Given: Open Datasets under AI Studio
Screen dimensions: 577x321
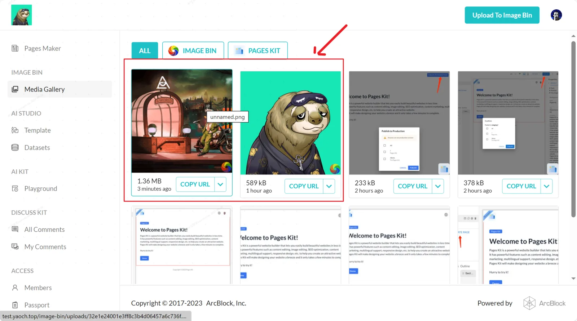Looking at the screenshot, I should (x=60, y=147).
